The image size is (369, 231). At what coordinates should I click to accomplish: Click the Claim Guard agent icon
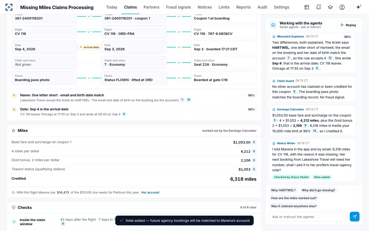click(x=274, y=81)
